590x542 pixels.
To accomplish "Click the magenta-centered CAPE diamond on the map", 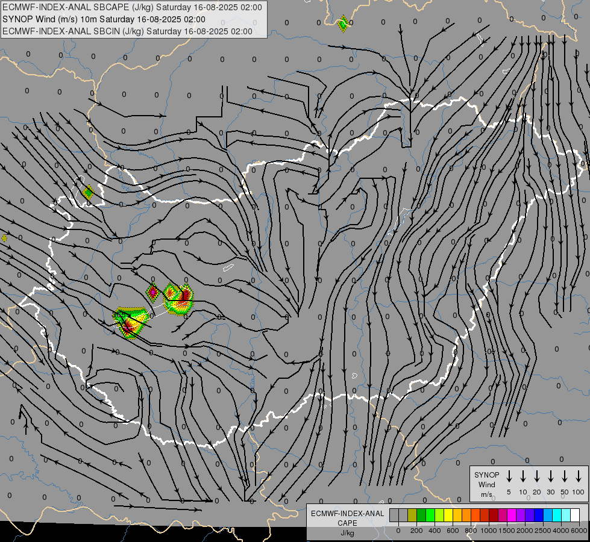I will 152,292.
